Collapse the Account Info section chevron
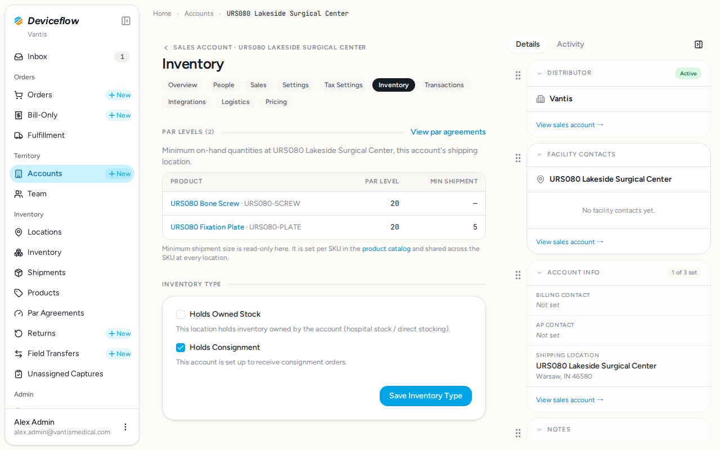This screenshot has height=450, width=720. coord(539,273)
